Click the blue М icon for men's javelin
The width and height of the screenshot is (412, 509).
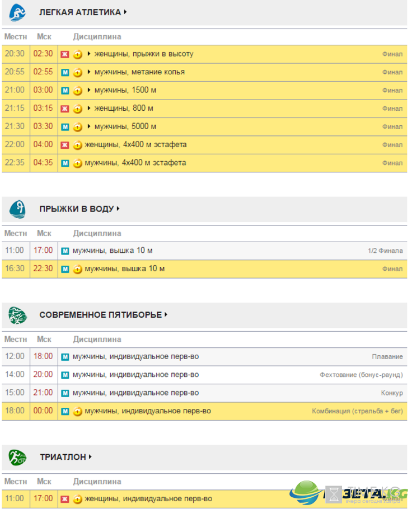coord(65,72)
